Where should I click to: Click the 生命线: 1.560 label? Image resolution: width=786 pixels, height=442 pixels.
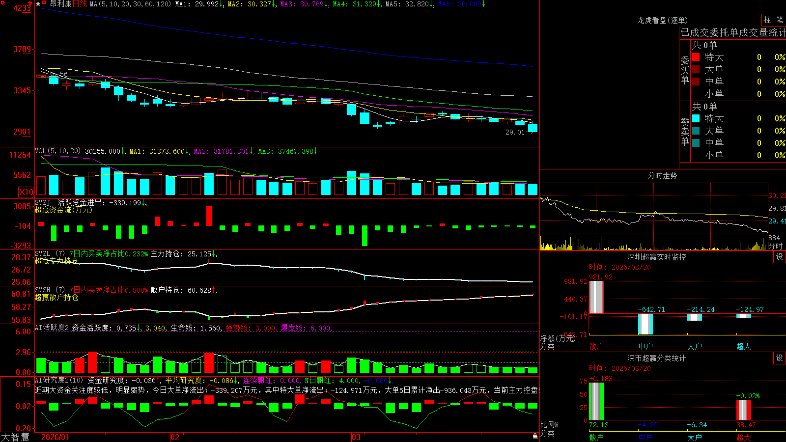196,328
